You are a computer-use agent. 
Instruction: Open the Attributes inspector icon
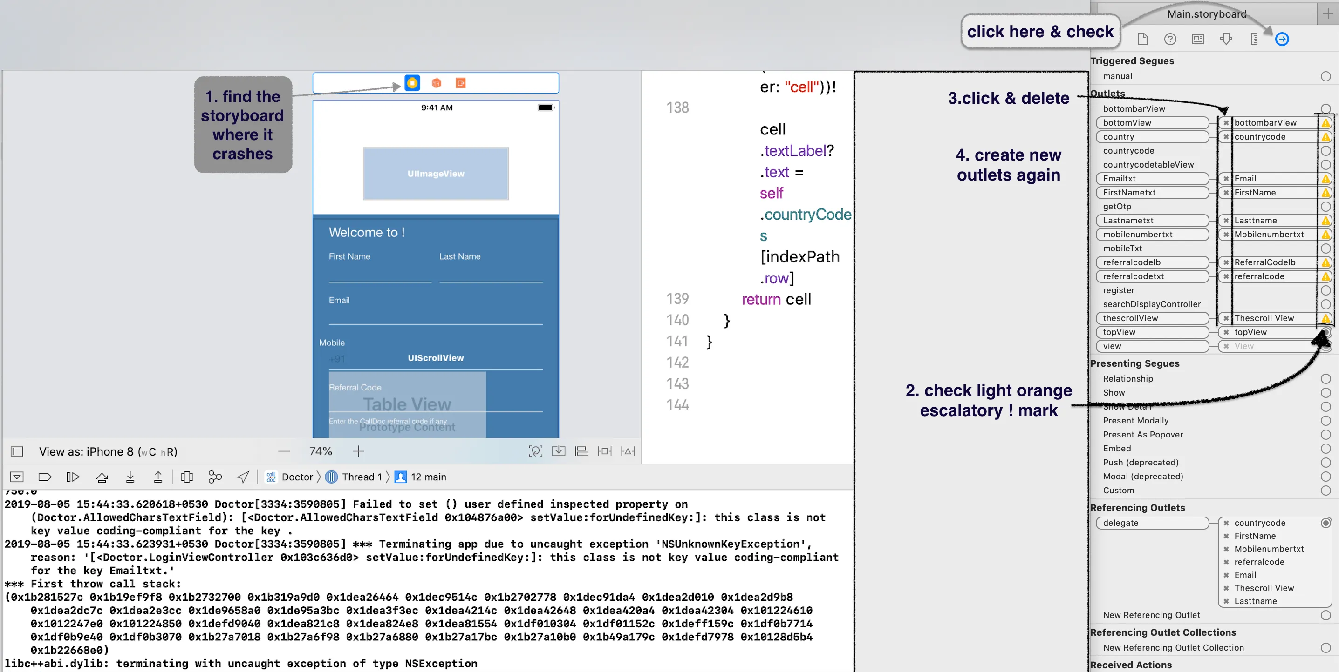[1226, 39]
